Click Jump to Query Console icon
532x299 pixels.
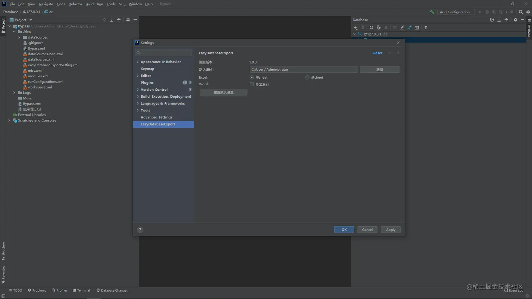(x=417, y=27)
